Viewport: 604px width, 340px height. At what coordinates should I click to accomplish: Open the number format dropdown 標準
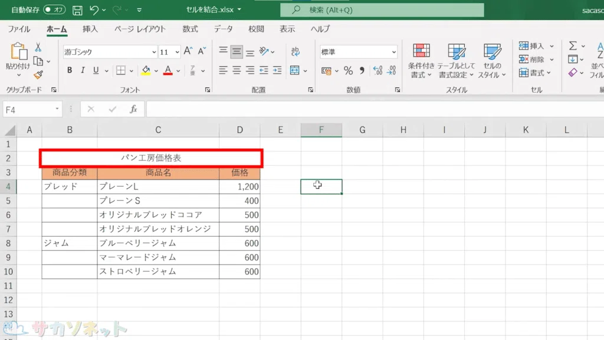click(393, 52)
